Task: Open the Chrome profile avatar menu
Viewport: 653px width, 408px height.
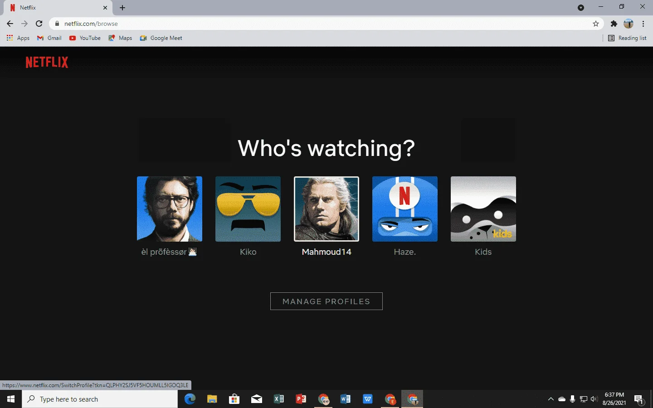Action: [629, 24]
